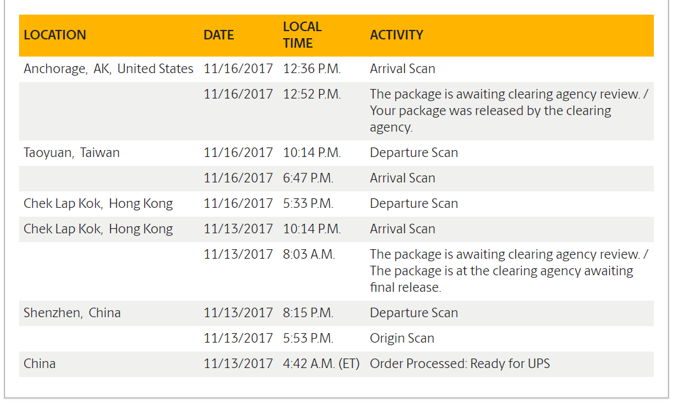The width and height of the screenshot is (678, 410).
Task: Select the 12:52 P.M. time entry
Action: click(311, 94)
